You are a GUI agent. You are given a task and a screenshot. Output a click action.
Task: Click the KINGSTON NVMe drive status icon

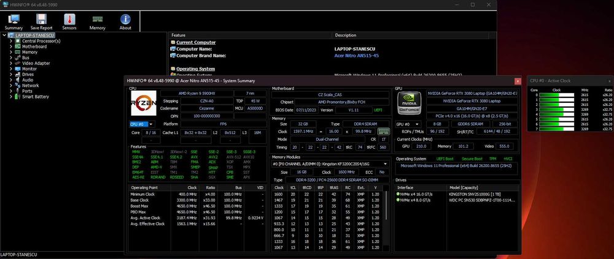[x=398, y=194]
